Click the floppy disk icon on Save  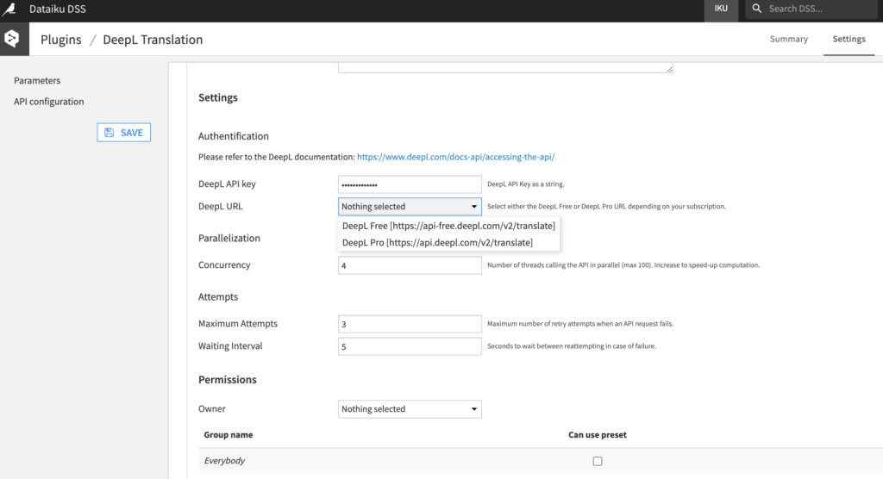(109, 133)
